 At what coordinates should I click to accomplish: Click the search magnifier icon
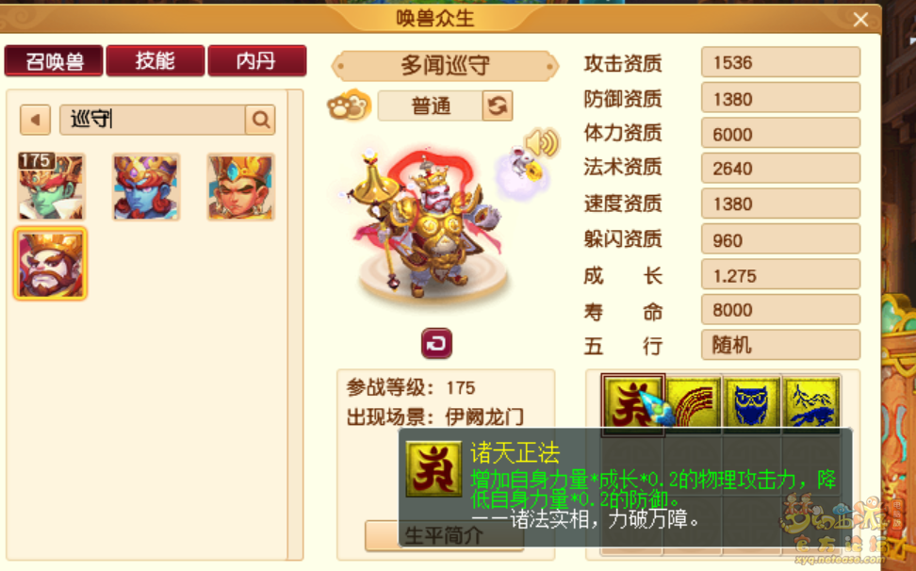point(260,120)
